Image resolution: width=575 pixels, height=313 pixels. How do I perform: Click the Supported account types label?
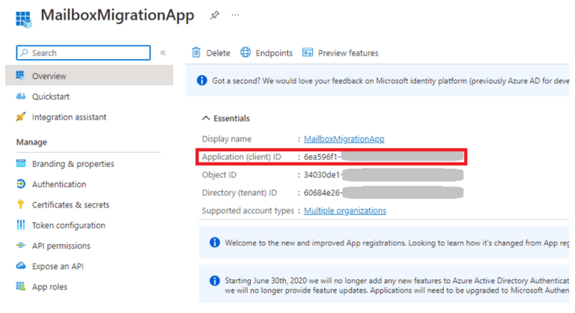pyautogui.click(x=248, y=210)
